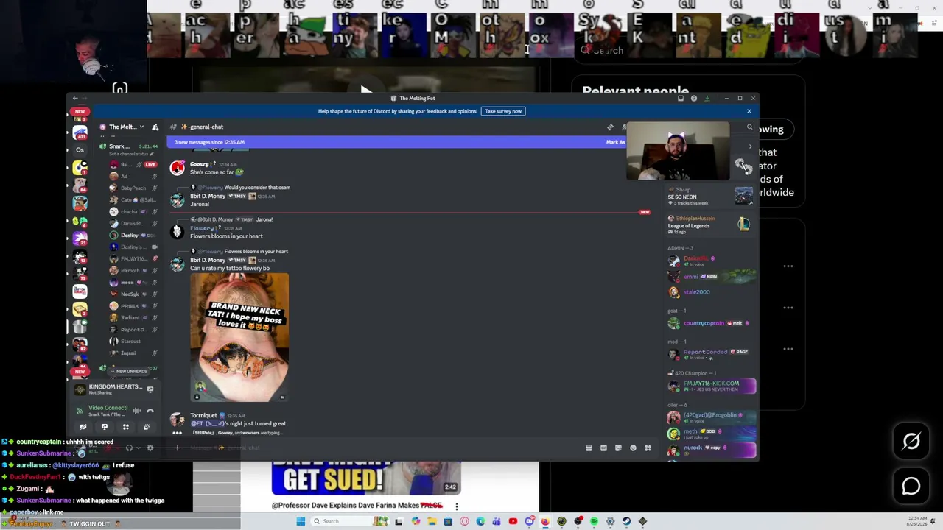Open the gift icon in message bar

pos(589,448)
